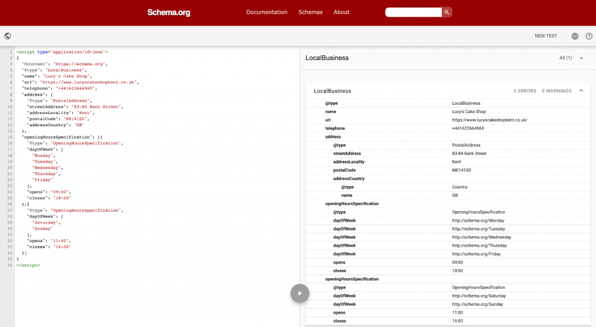Open the Documentation menu item
This screenshot has height=327, width=596.
pyautogui.click(x=267, y=12)
